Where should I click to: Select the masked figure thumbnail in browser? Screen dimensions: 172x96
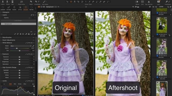[x=162, y=25]
